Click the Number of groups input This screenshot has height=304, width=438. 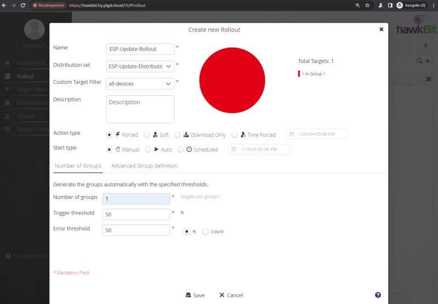coord(136,199)
